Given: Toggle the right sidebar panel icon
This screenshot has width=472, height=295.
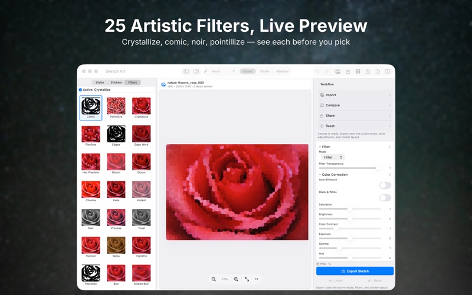Looking at the screenshot, I should point(196,71).
